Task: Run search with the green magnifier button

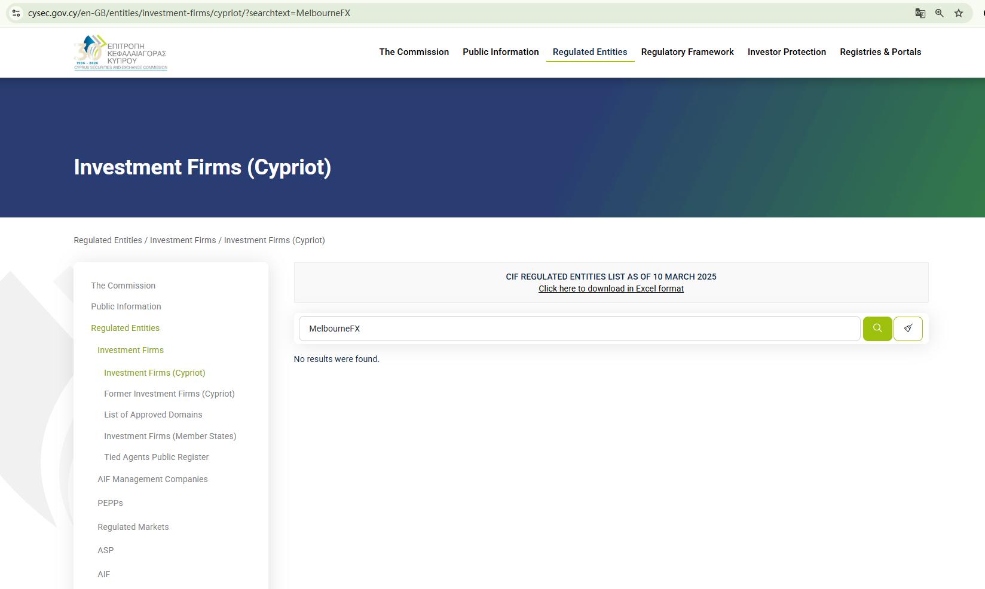Action: [x=877, y=329]
